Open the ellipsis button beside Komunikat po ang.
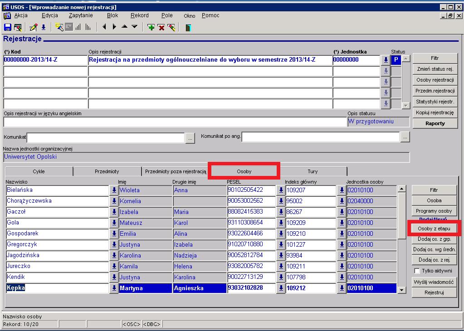Viewport: 464px width, 331px height. coord(405,137)
